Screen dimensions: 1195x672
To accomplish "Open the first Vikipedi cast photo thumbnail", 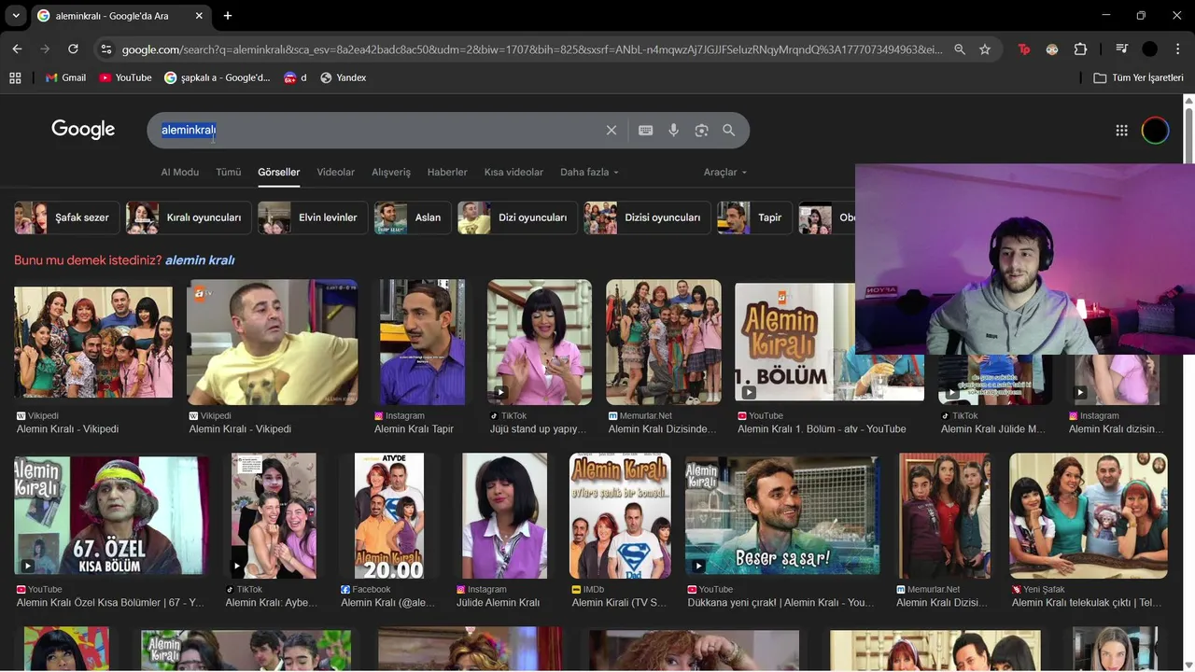I will [93, 342].
